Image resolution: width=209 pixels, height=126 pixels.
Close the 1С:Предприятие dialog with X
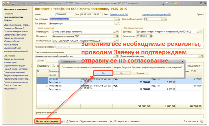[x=182, y=61]
